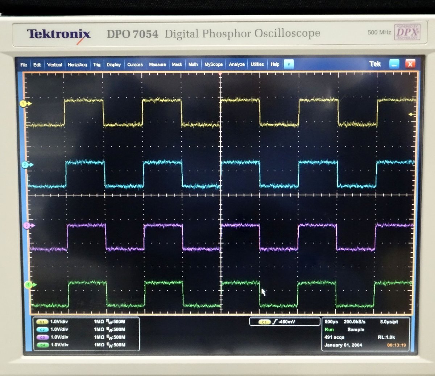This screenshot has height=376, width=435.
Task: Open the Trig menu
Action: click(x=97, y=65)
